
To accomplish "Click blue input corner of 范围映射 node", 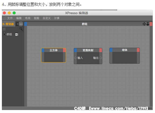I will click(75, 50).
